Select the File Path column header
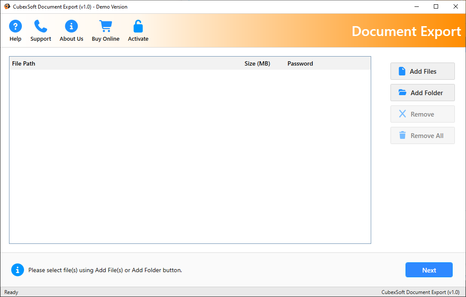466x297 pixels. click(x=24, y=63)
